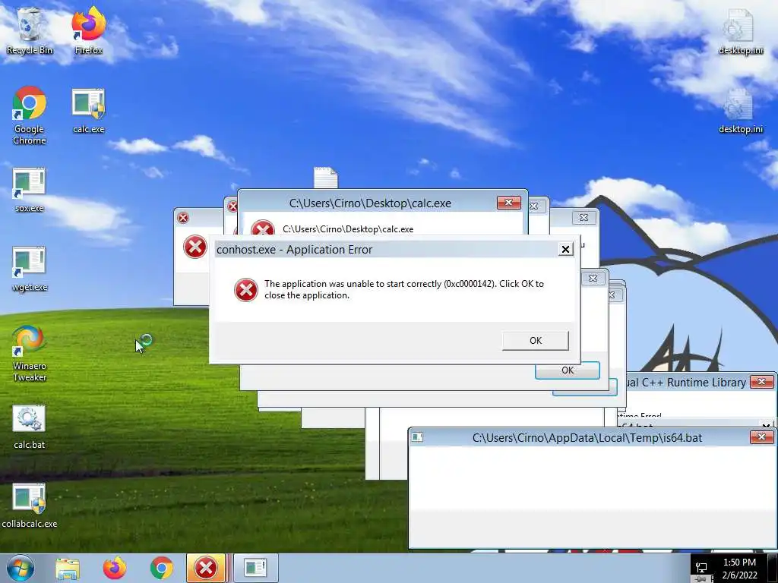Click the error message text about 0xc0000142

(404, 289)
